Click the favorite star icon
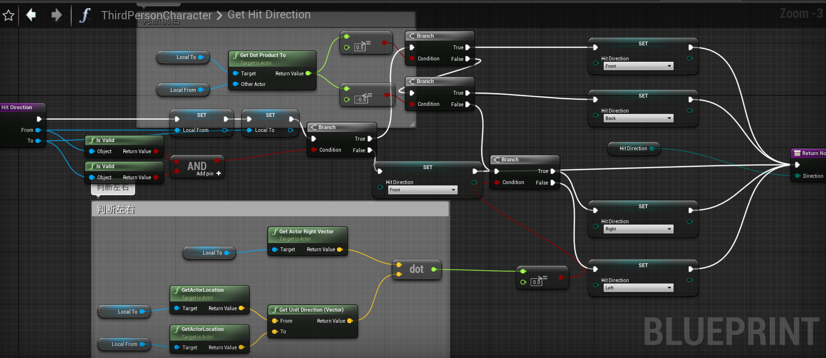This screenshot has height=358, width=826. [x=8, y=15]
